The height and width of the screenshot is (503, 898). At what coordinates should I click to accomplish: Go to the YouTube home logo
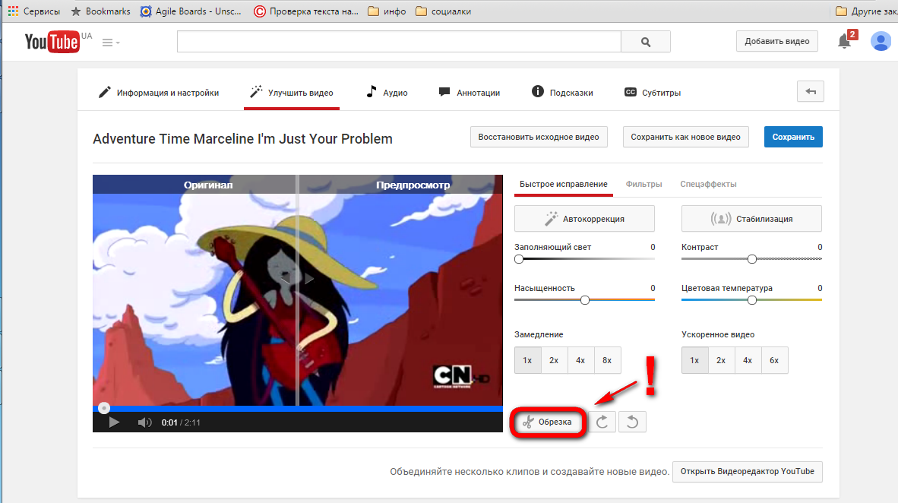[52, 42]
